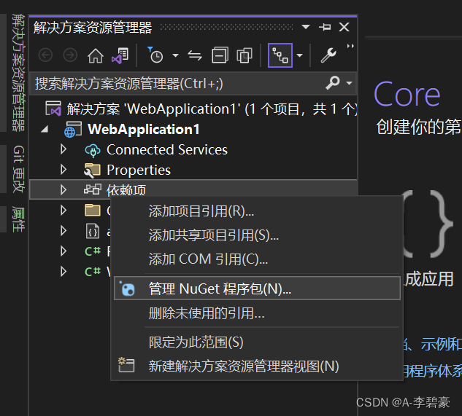
Task: Choose 添加共享项目引用(S)... menu item
Action: point(256,235)
